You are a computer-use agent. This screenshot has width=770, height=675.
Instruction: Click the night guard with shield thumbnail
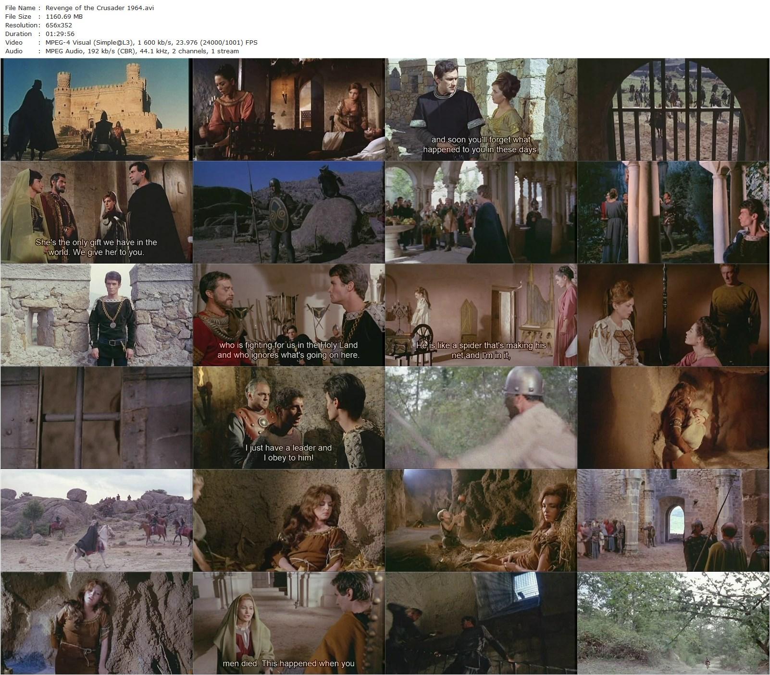click(x=288, y=212)
